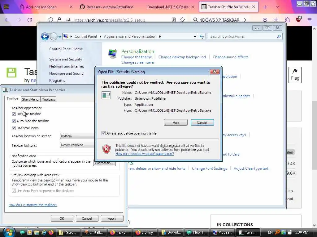This screenshot has height=237, width=317.
Task: Click Firefox URL address field
Action: click(109, 20)
